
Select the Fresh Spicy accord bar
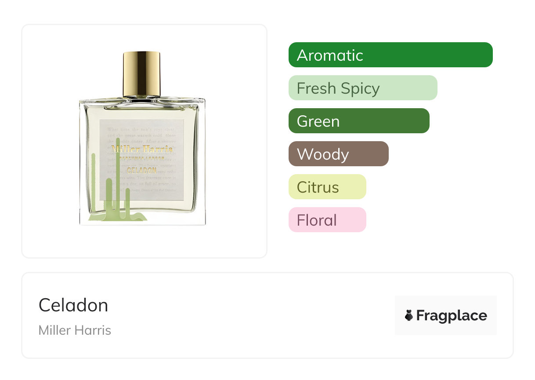[363, 88]
